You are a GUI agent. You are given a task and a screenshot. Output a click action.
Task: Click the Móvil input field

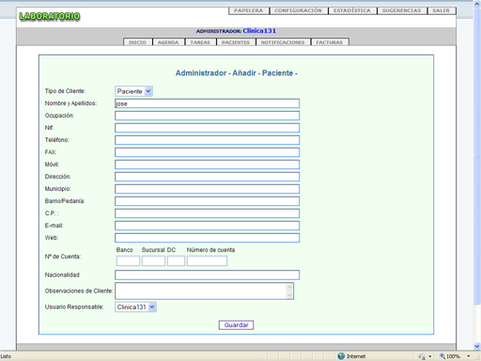(x=207, y=165)
